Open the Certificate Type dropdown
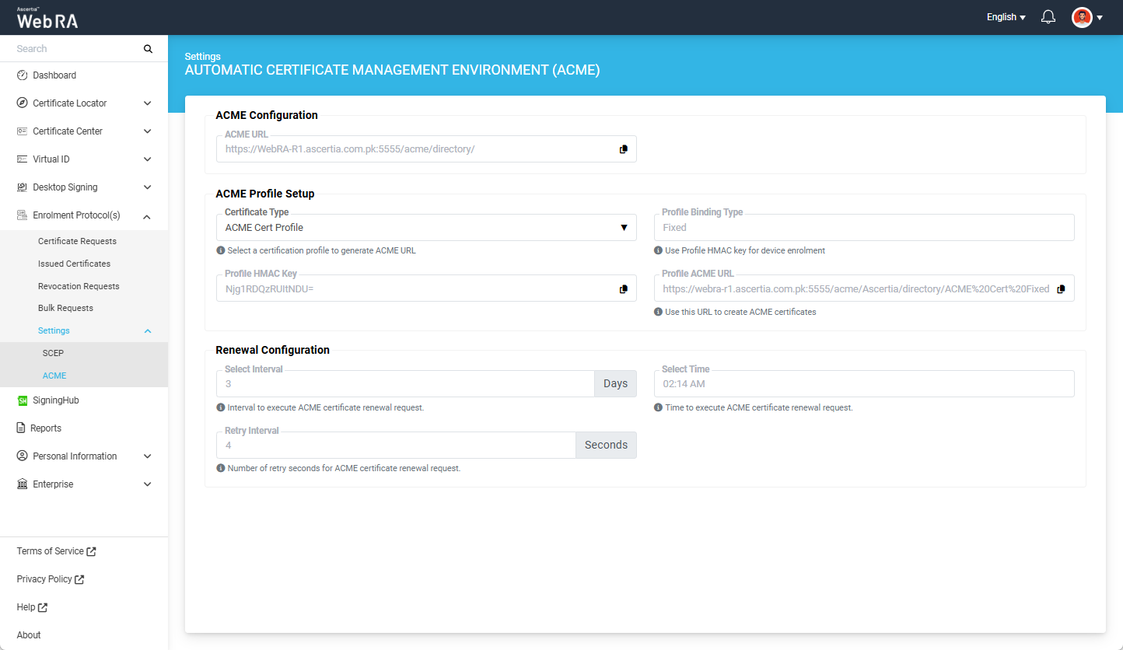This screenshot has width=1123, height=650. [425, 228]
